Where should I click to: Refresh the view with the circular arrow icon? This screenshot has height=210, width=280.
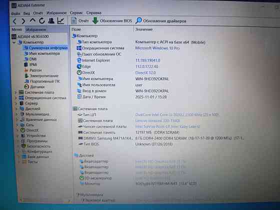point(42,21)
